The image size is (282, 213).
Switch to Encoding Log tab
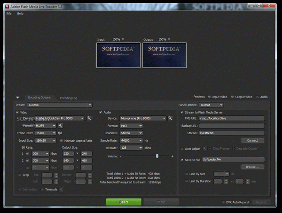(69, 98)
